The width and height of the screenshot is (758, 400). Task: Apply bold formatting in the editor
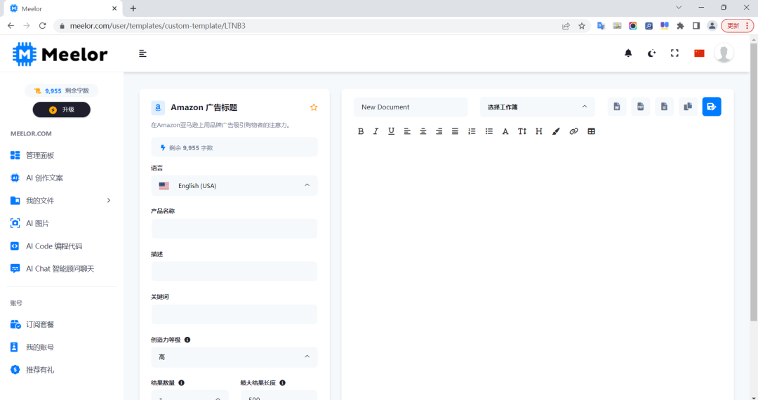pyautogui.click(x=361, y=131)
